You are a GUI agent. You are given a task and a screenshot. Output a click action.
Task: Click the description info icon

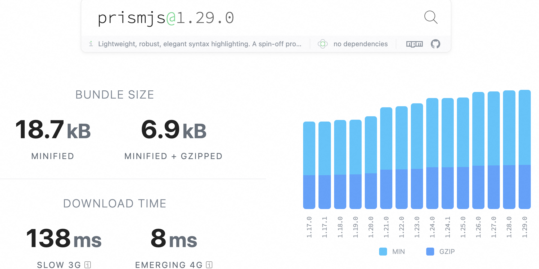(x=91, y=44)
